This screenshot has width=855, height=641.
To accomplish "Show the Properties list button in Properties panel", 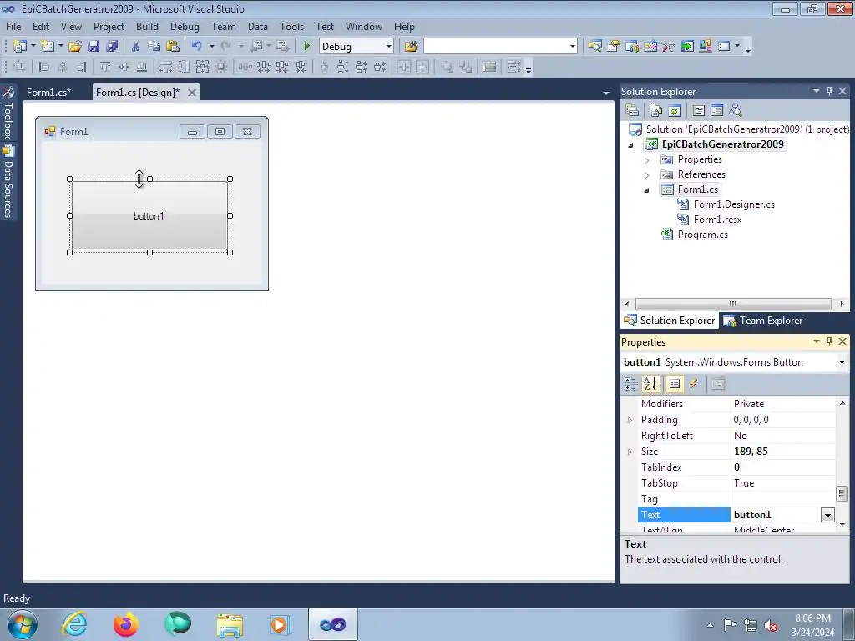I will (675, 384).
